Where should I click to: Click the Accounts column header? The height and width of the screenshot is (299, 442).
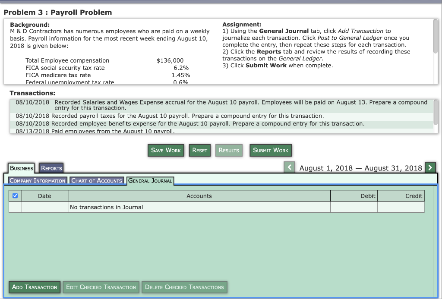pyautogui.click(x=199, y=195)
